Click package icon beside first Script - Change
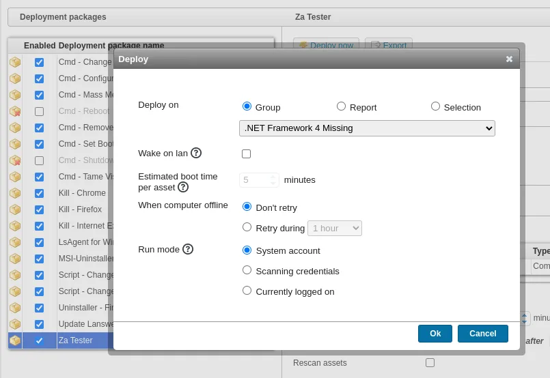Screen dimensions: 550x378 (15, 275)
